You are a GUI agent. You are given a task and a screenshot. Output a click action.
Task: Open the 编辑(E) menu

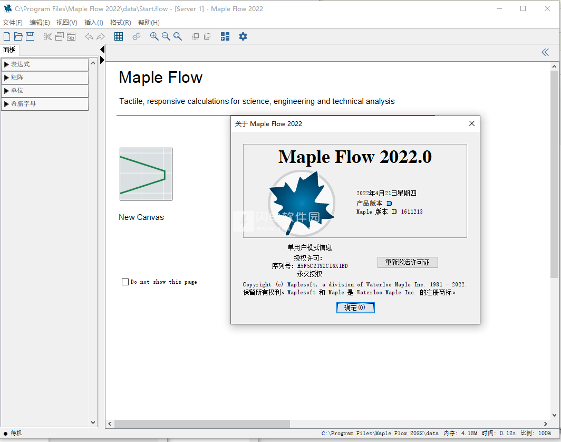[x=40, y=23]
